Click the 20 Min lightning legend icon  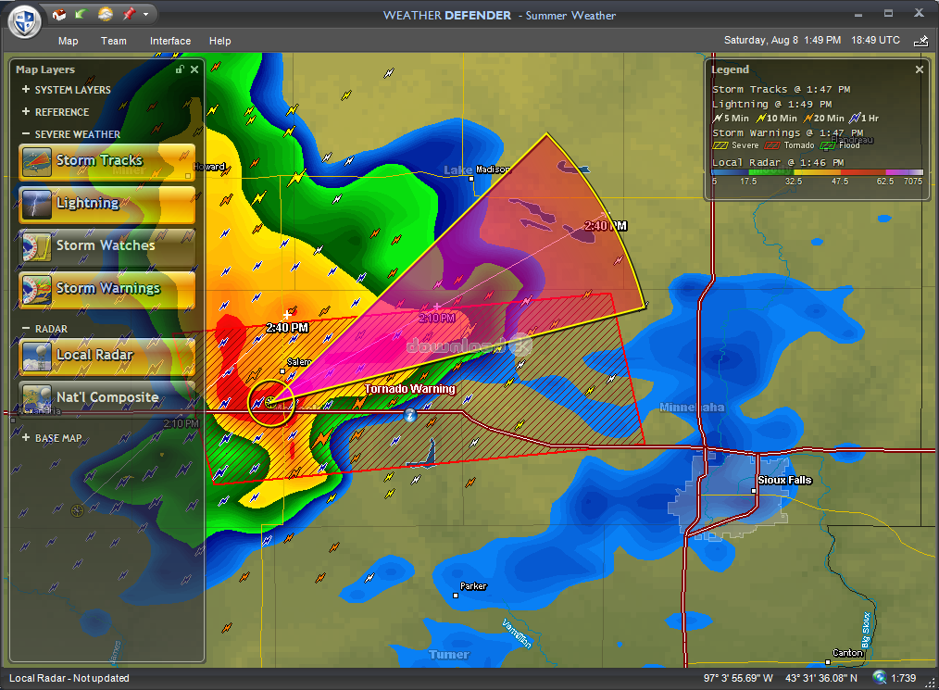(x=808, y=118)
